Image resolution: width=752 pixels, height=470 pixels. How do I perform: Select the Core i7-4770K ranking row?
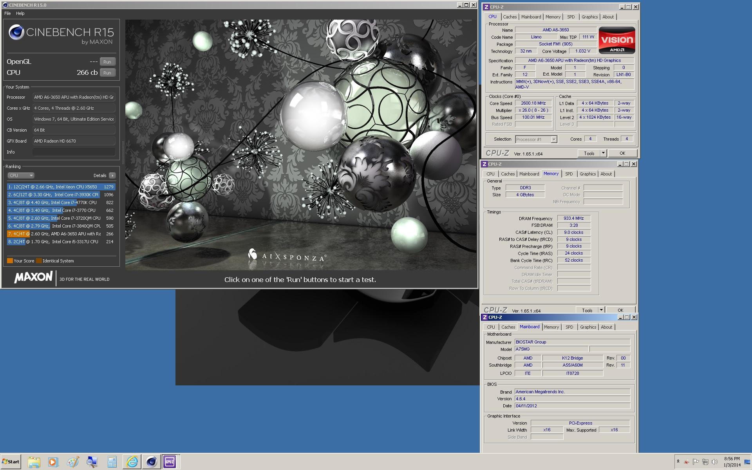click(61, 202)
